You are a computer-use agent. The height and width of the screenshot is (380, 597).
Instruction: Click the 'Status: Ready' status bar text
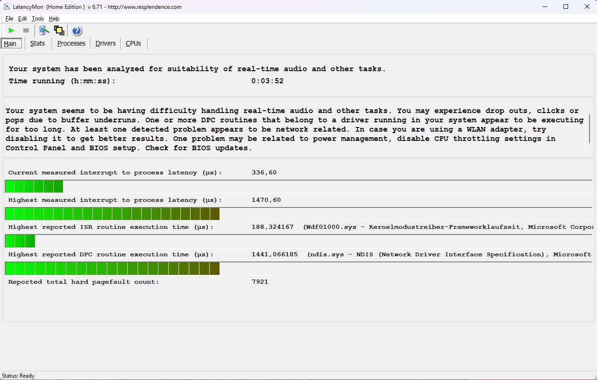click(18, 376)
